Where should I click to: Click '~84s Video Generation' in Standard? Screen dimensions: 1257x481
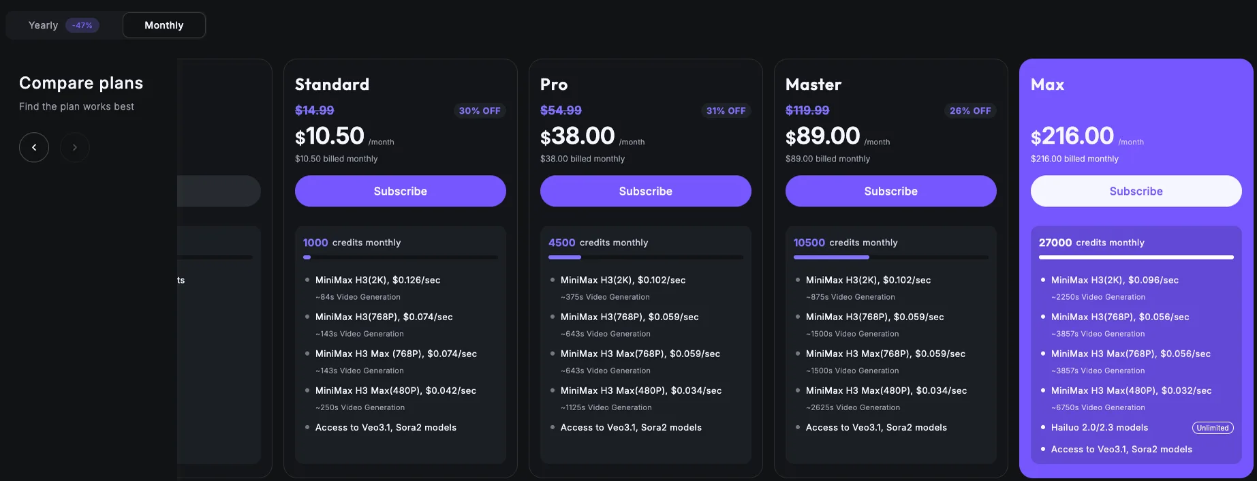pyautogui.click(x=358, y=297)
